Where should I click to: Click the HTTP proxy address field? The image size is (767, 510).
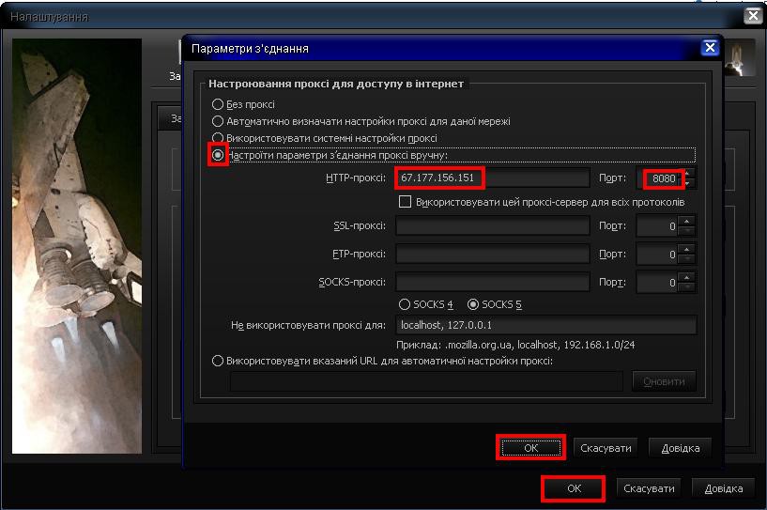pyautogui.click(x=493, y=178)
